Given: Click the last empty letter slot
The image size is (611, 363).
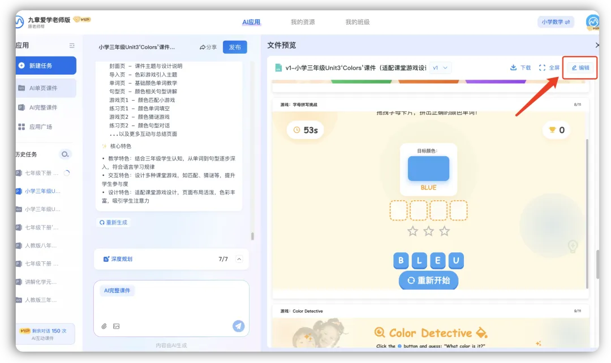Looking at the screenshot, I should tap(458, 210).
